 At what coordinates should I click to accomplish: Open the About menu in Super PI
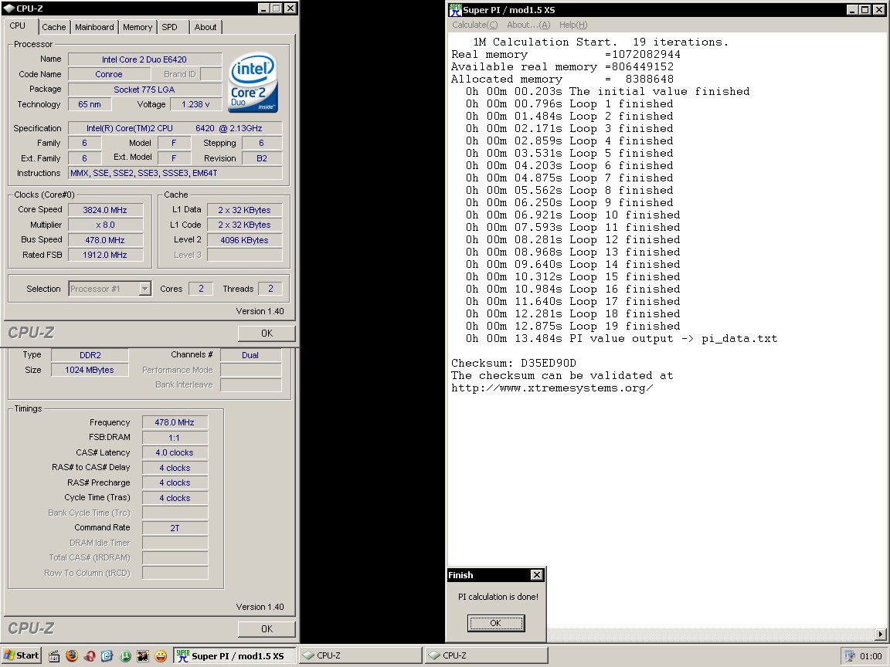528,25
